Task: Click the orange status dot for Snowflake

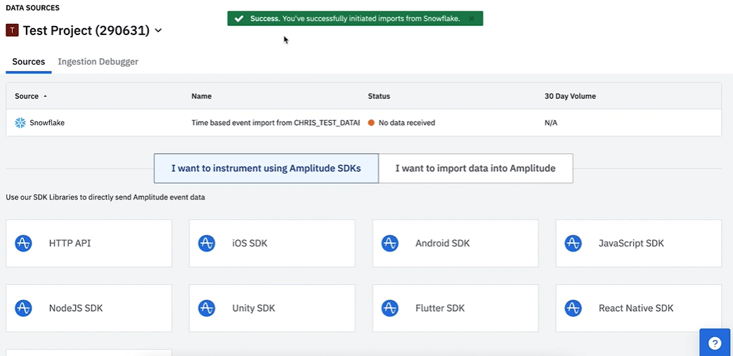Action: click(x=371, y=123)
